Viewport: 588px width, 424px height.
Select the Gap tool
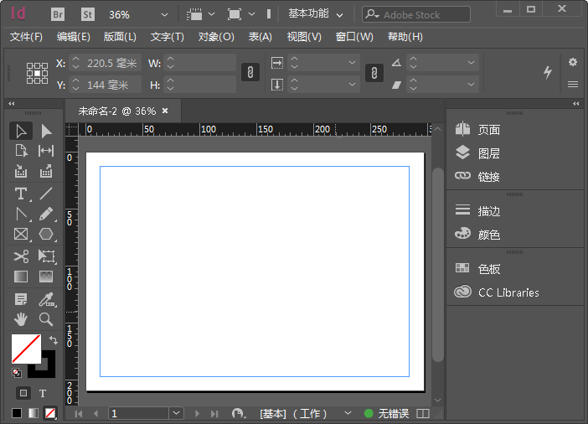pos(46,151)
